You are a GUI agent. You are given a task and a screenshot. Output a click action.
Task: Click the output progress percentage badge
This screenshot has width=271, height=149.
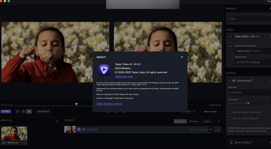pyautogui.click(x=211, y=129)
